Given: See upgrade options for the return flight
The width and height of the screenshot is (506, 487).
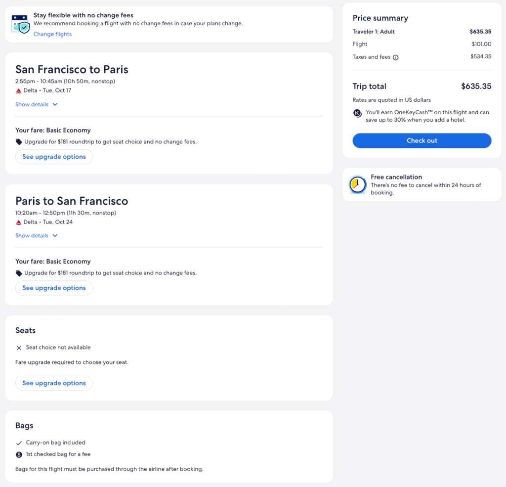Looking at the screenshot, I should point(54,288).
